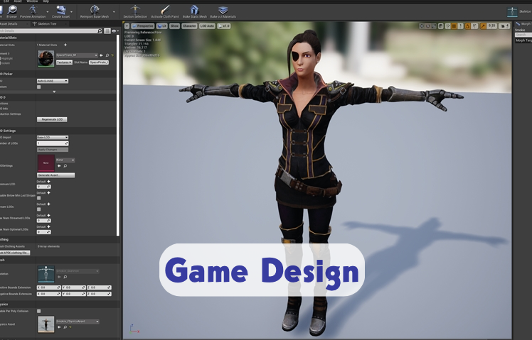The image size is (532, 340).
Task: Click the SpacePirate material sphere thumbnail
Action: 46,59
